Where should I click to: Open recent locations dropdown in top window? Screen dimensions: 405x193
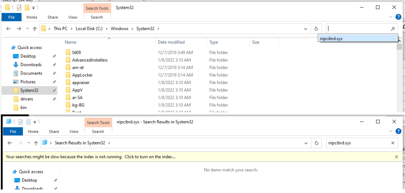click(27, 29)
